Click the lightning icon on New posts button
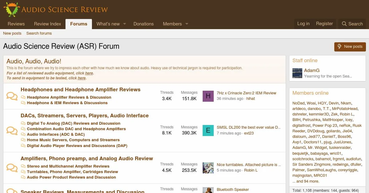369x193 pixels. click(339, 47)
